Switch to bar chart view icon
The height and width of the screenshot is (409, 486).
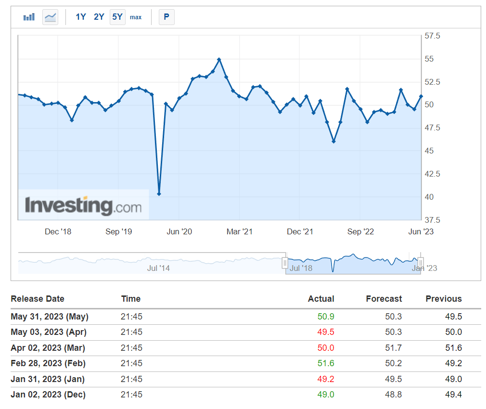click(29, 17)
